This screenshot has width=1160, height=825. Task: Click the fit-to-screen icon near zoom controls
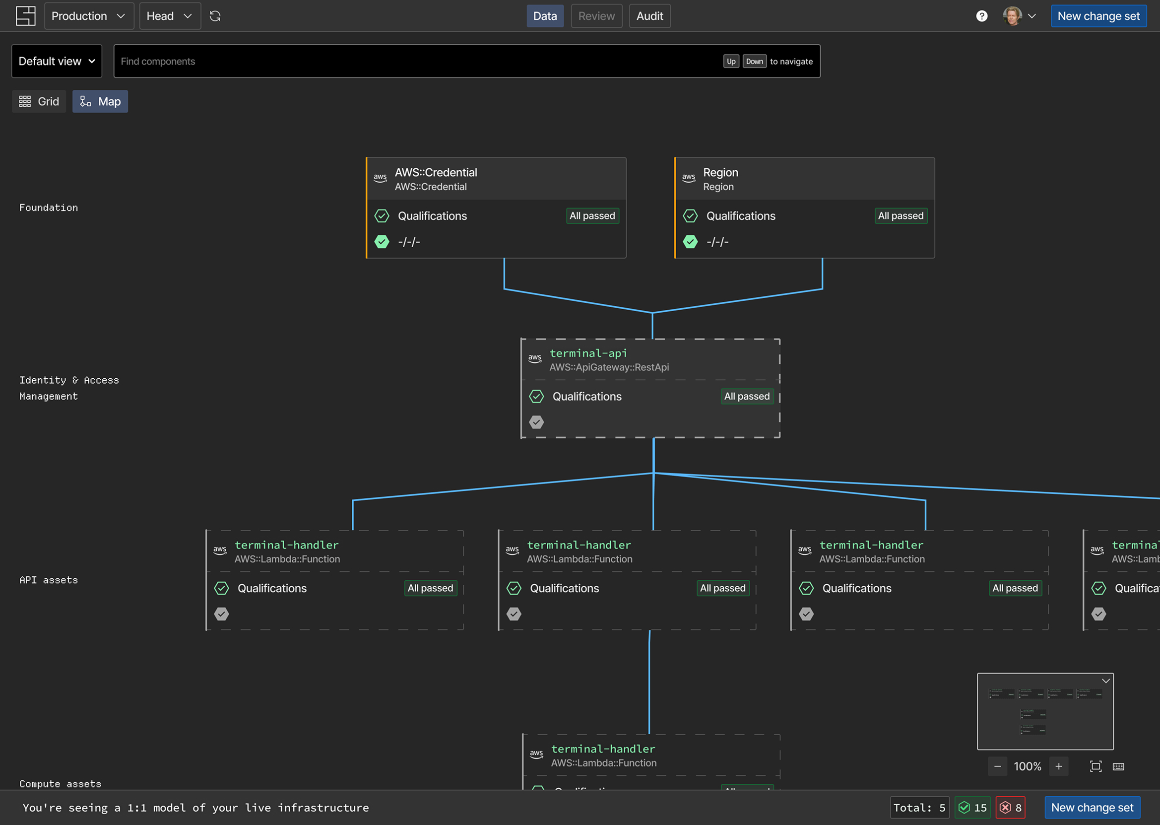click(x=1096, y=766)
